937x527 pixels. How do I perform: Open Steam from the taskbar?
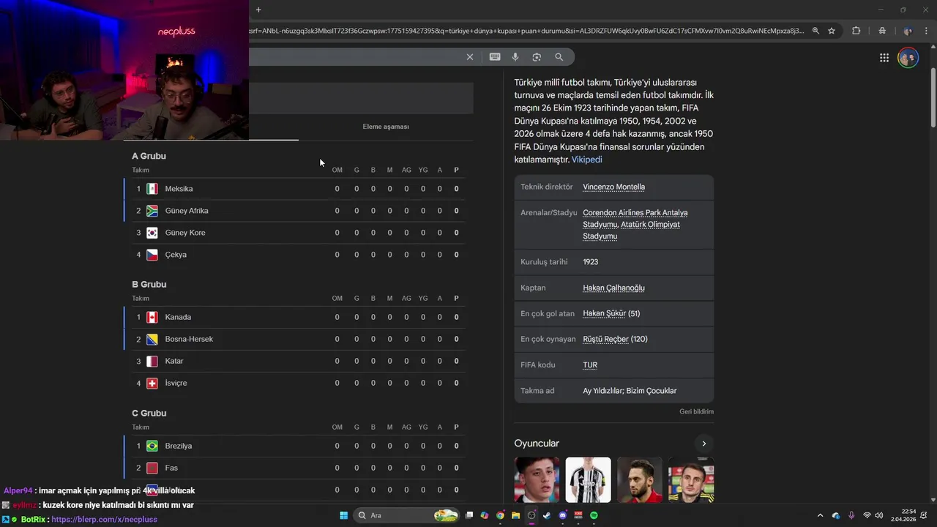coord(547,515)
